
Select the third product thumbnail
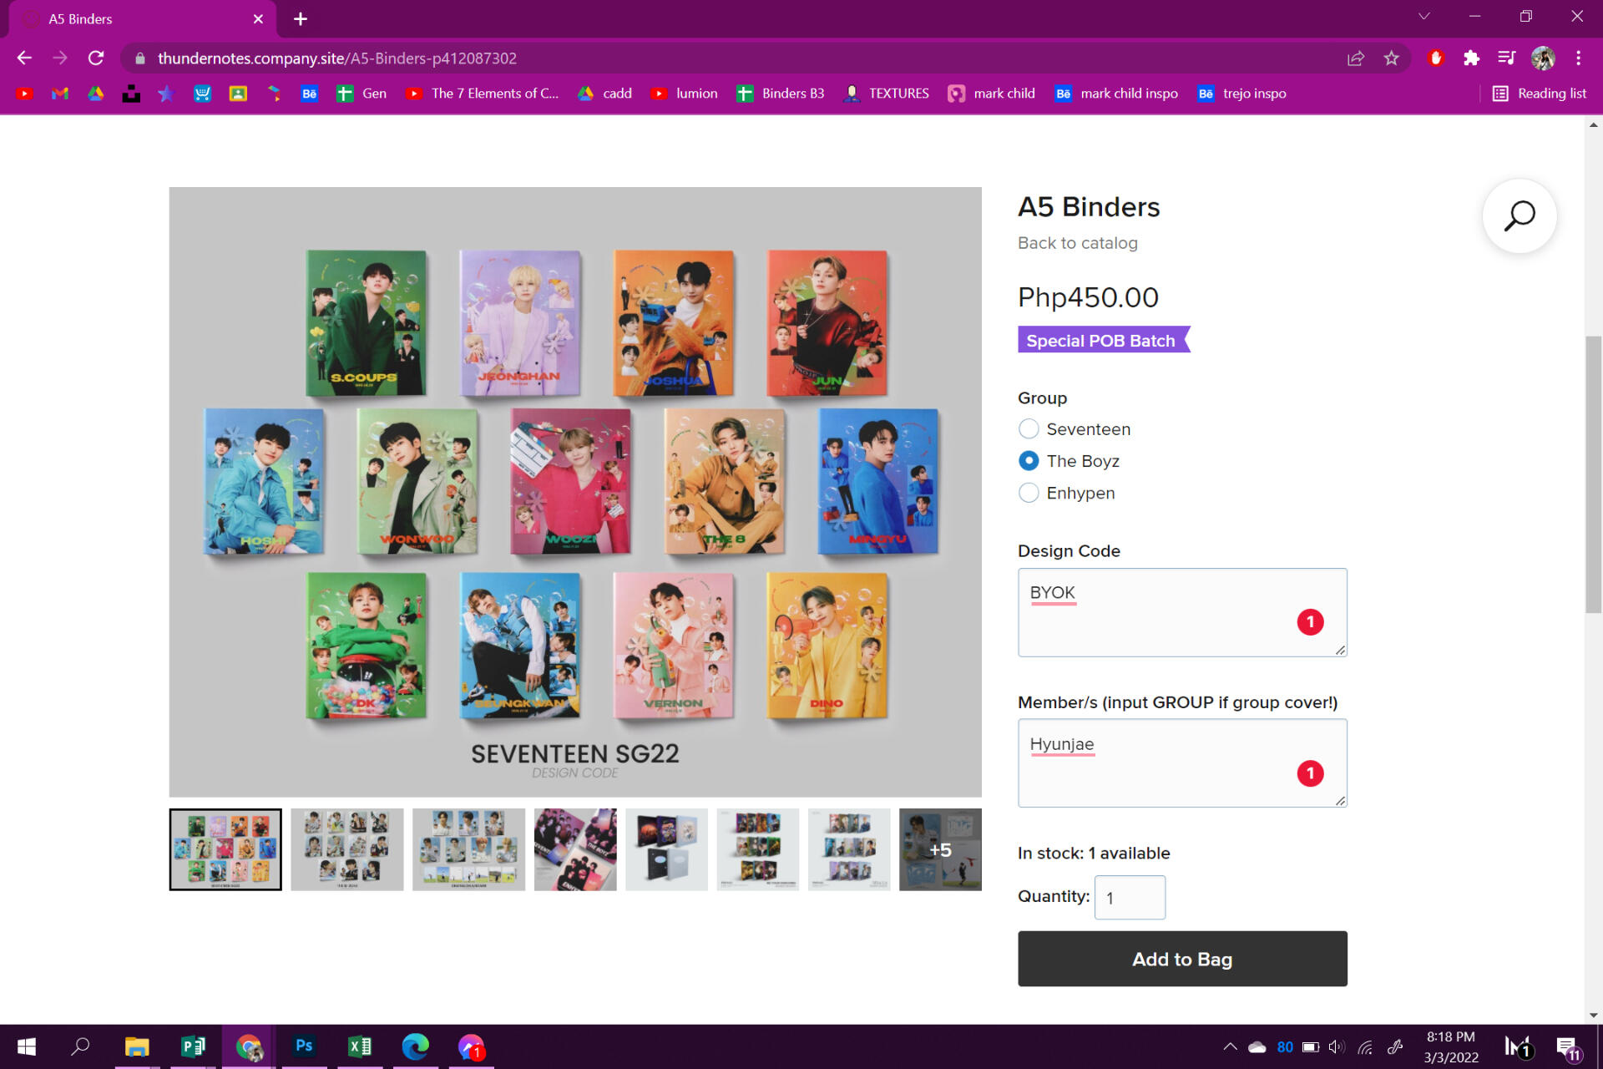click(x=468, y=849)
